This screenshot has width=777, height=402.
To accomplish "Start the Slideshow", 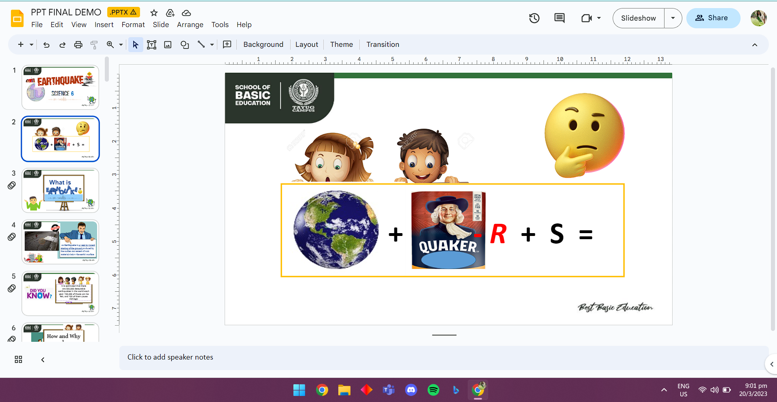I will click(x=639, y=18).
